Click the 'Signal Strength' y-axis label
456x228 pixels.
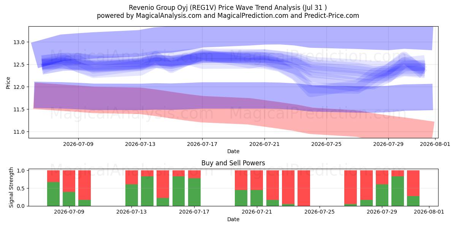[x=11, y=187]
